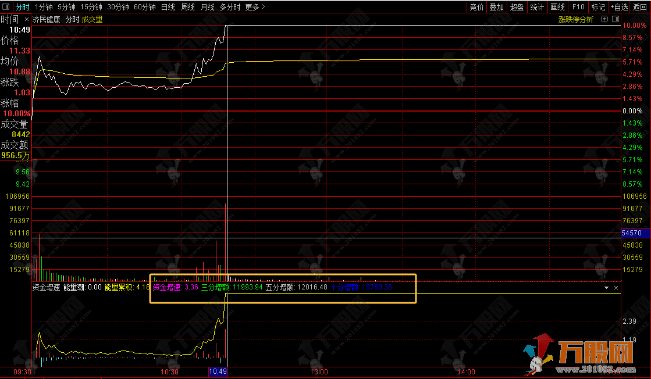Screen dimensions: 651x379
Task: Expand the 更多 periods menu
Action: [x=255, y=7]
